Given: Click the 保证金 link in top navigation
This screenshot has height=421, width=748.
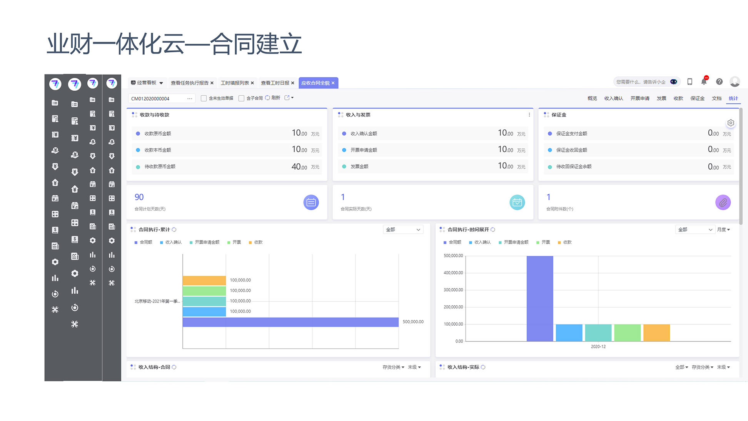Looking at the screenshot, I should (x=697, y=98).
